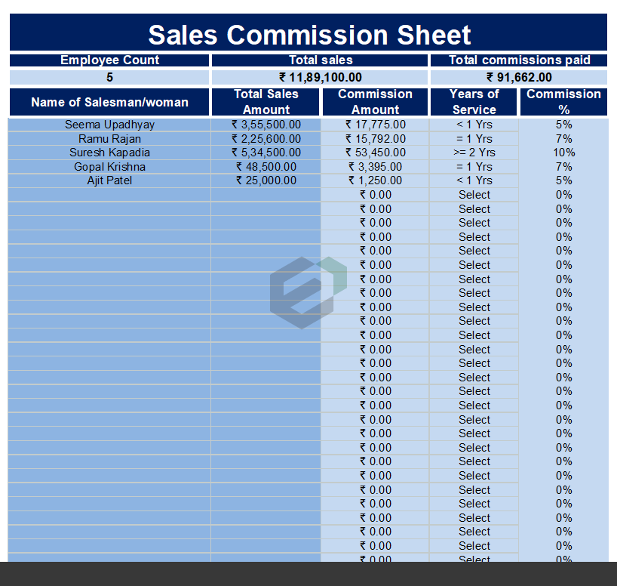The image size is (617, 586).
Task: Select the Total sales value ₹ 11,89,100.00
Action: coord(320,77)
